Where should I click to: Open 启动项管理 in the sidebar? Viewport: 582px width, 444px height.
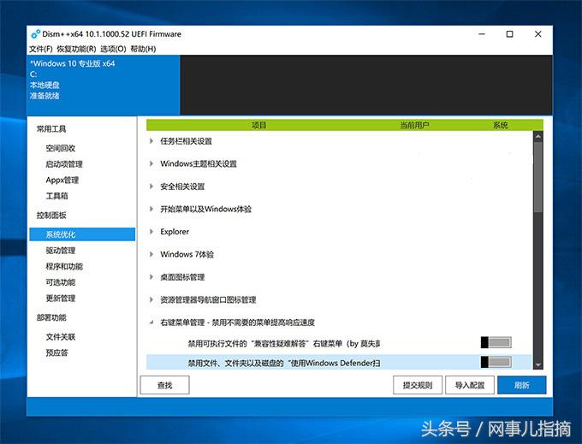click(x=64, y=164)
